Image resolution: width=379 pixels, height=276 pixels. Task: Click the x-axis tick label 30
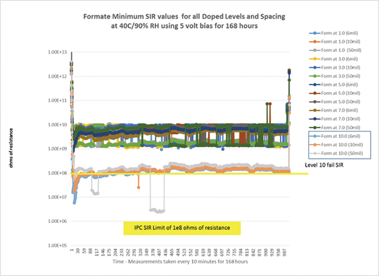[x=78, y=252]
